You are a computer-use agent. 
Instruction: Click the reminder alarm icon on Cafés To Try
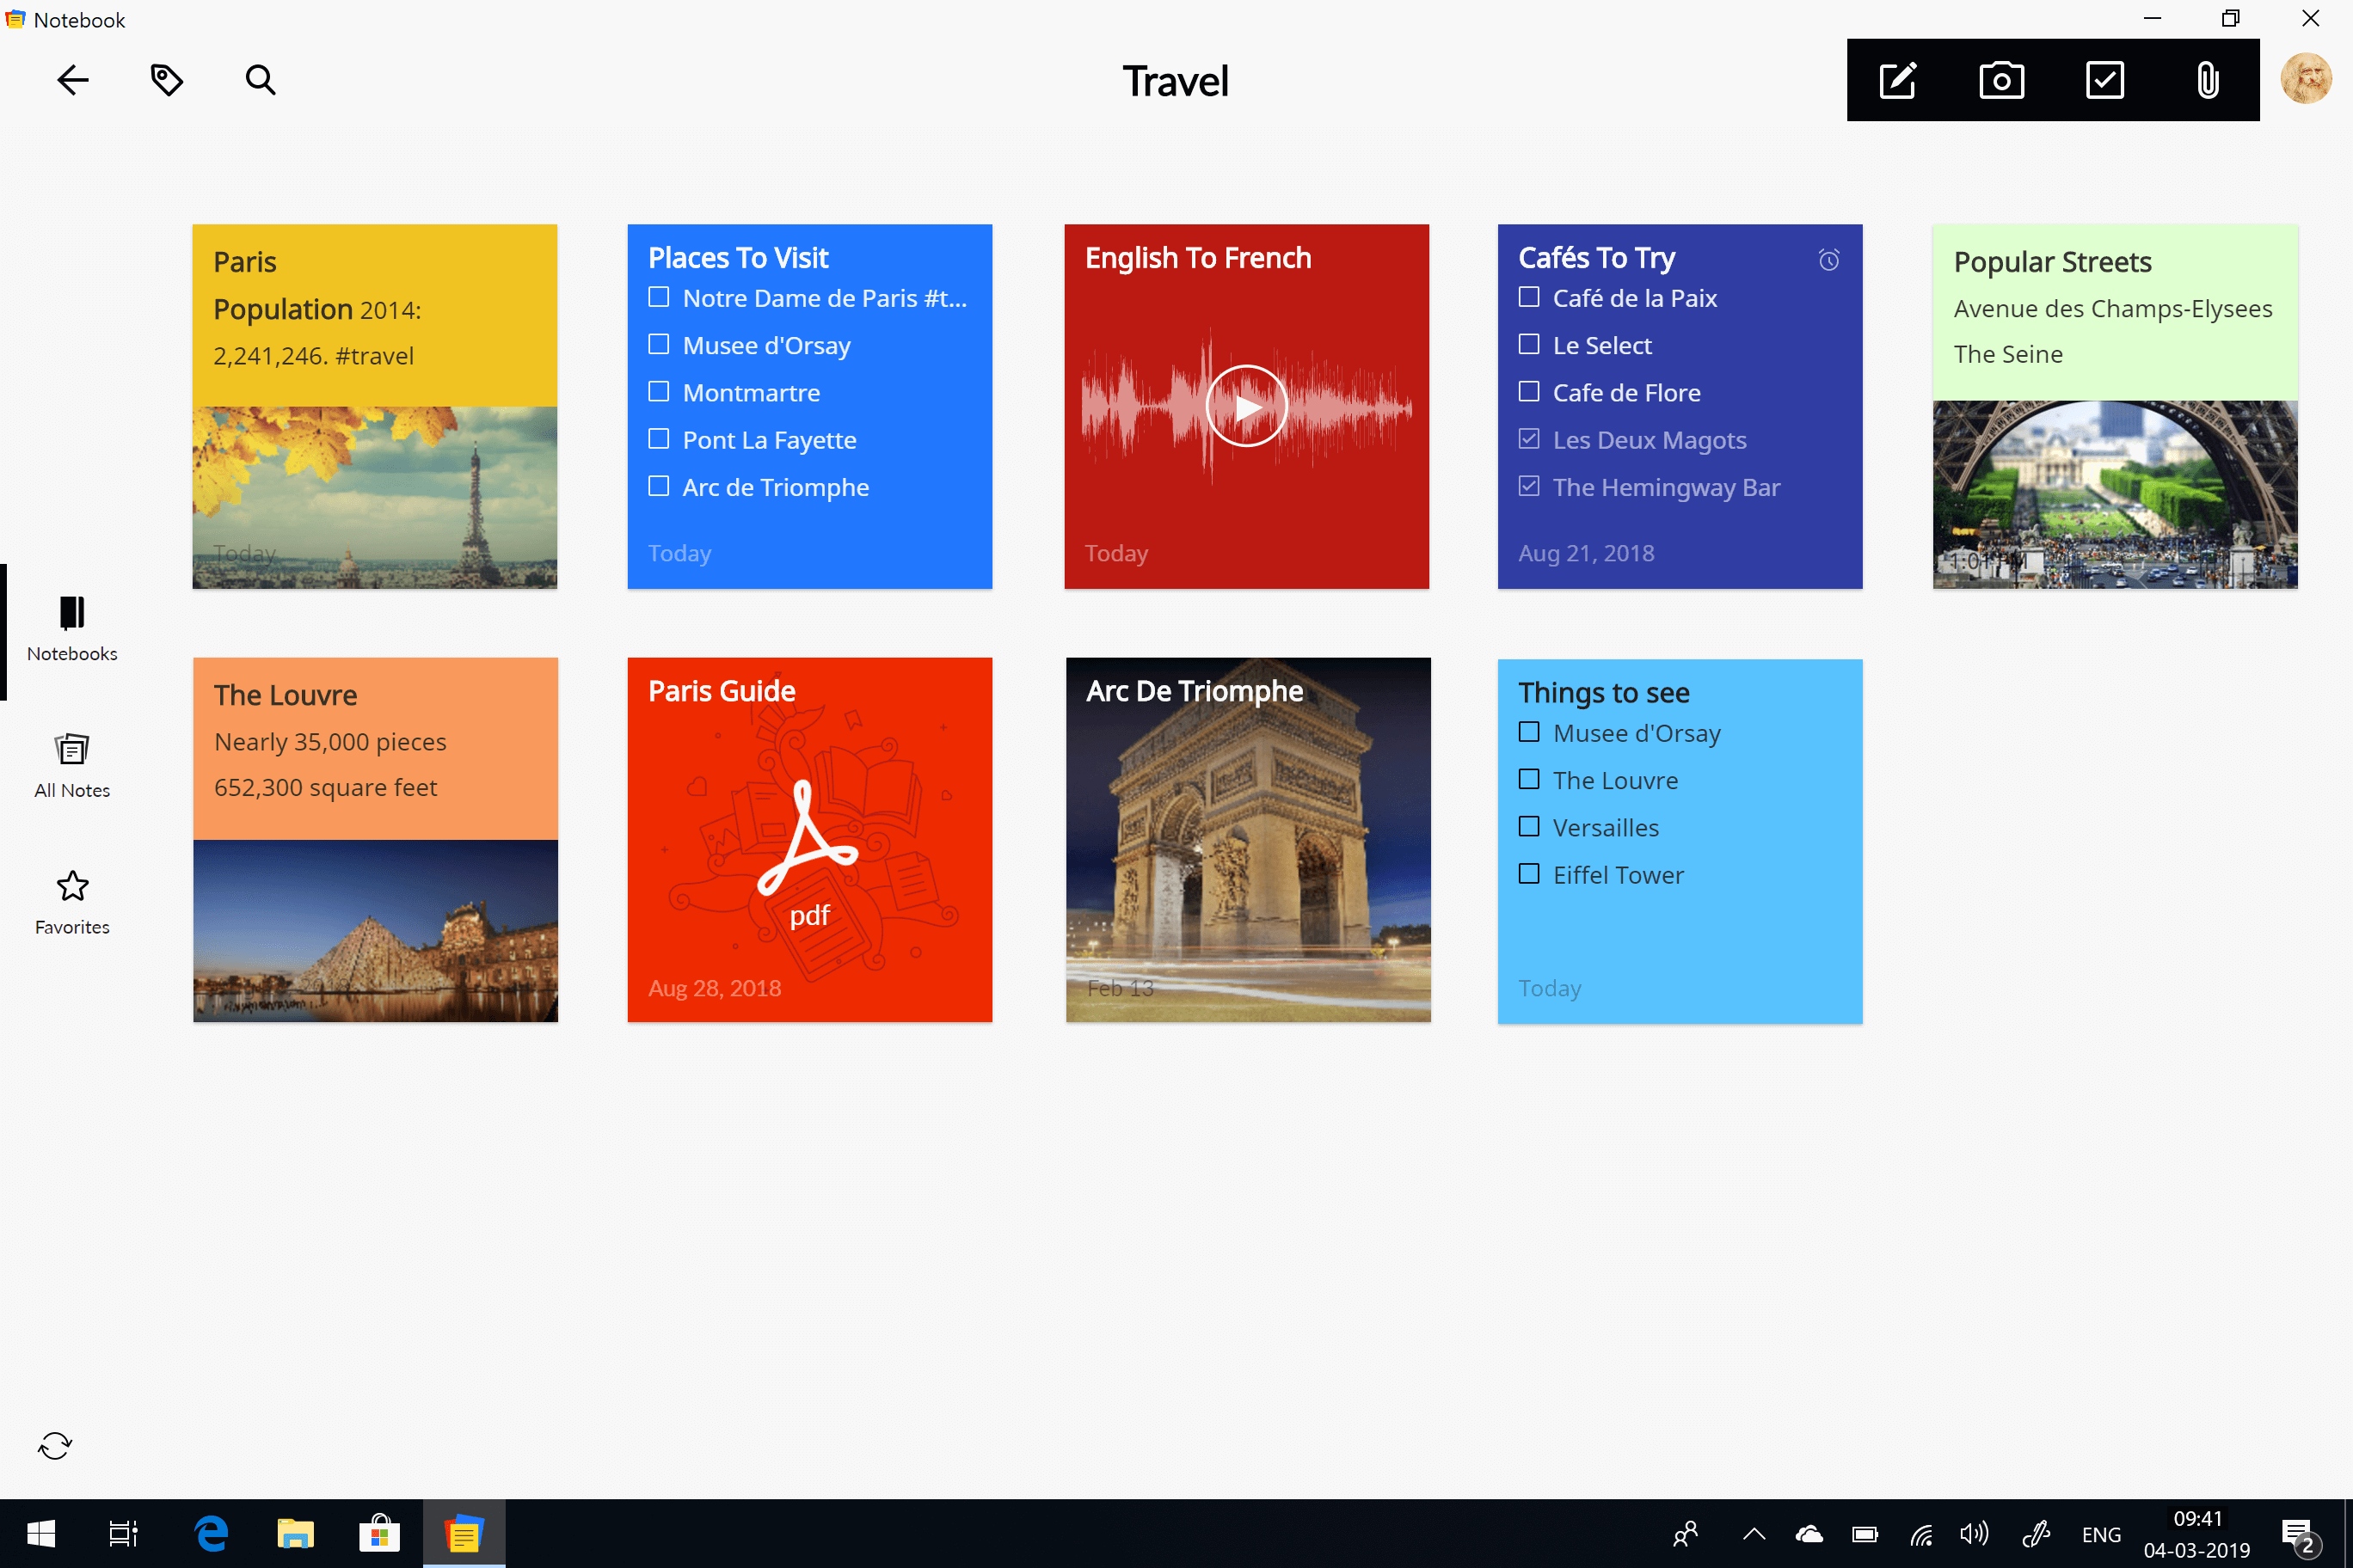pyautogui.click(x=1828, y=260)
